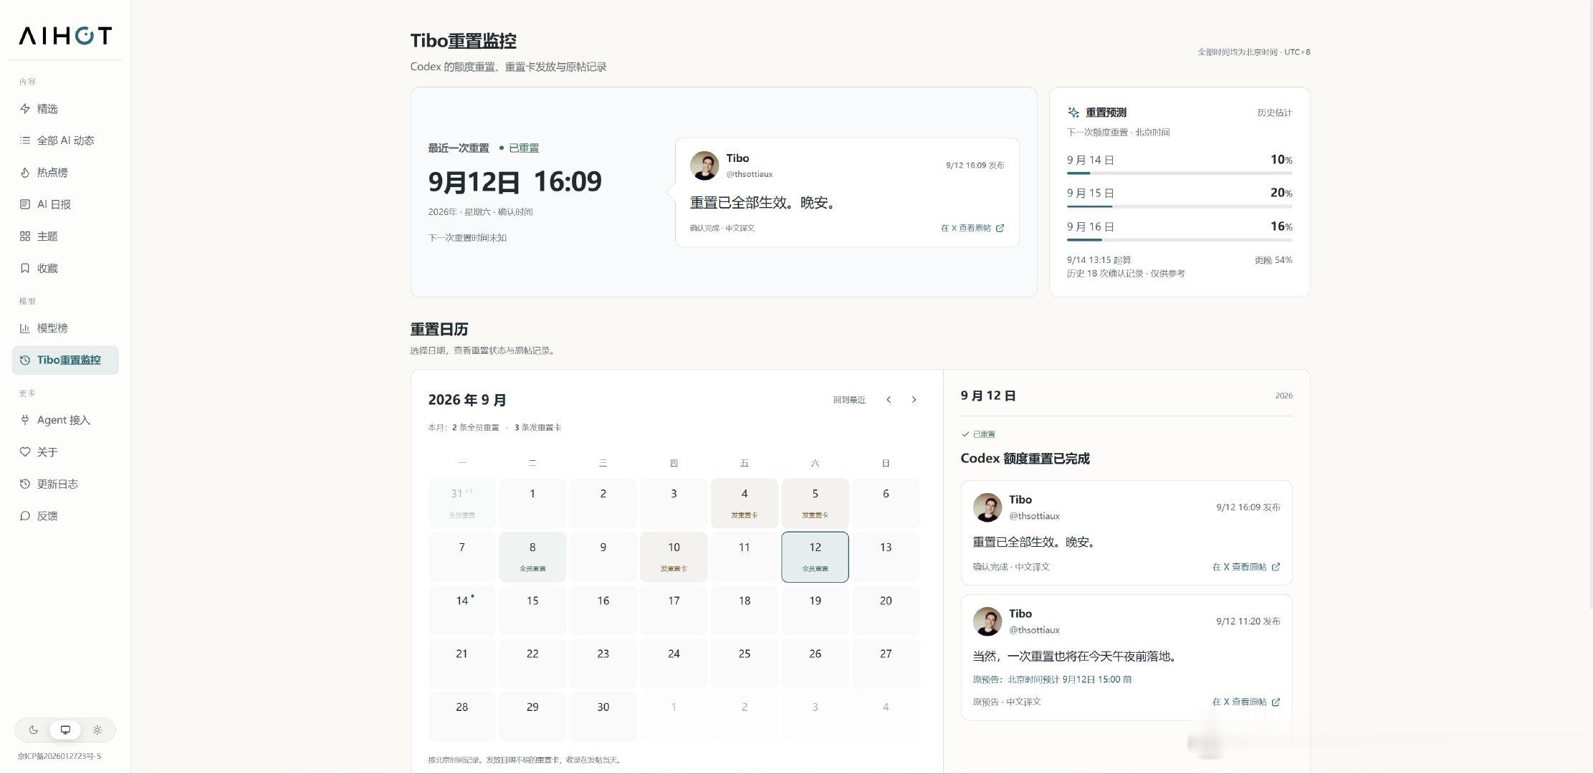The width and height of the screenshot is (1593, 774).
Task: Open the 精选 lightning icon
Action: tap(25, 109)
